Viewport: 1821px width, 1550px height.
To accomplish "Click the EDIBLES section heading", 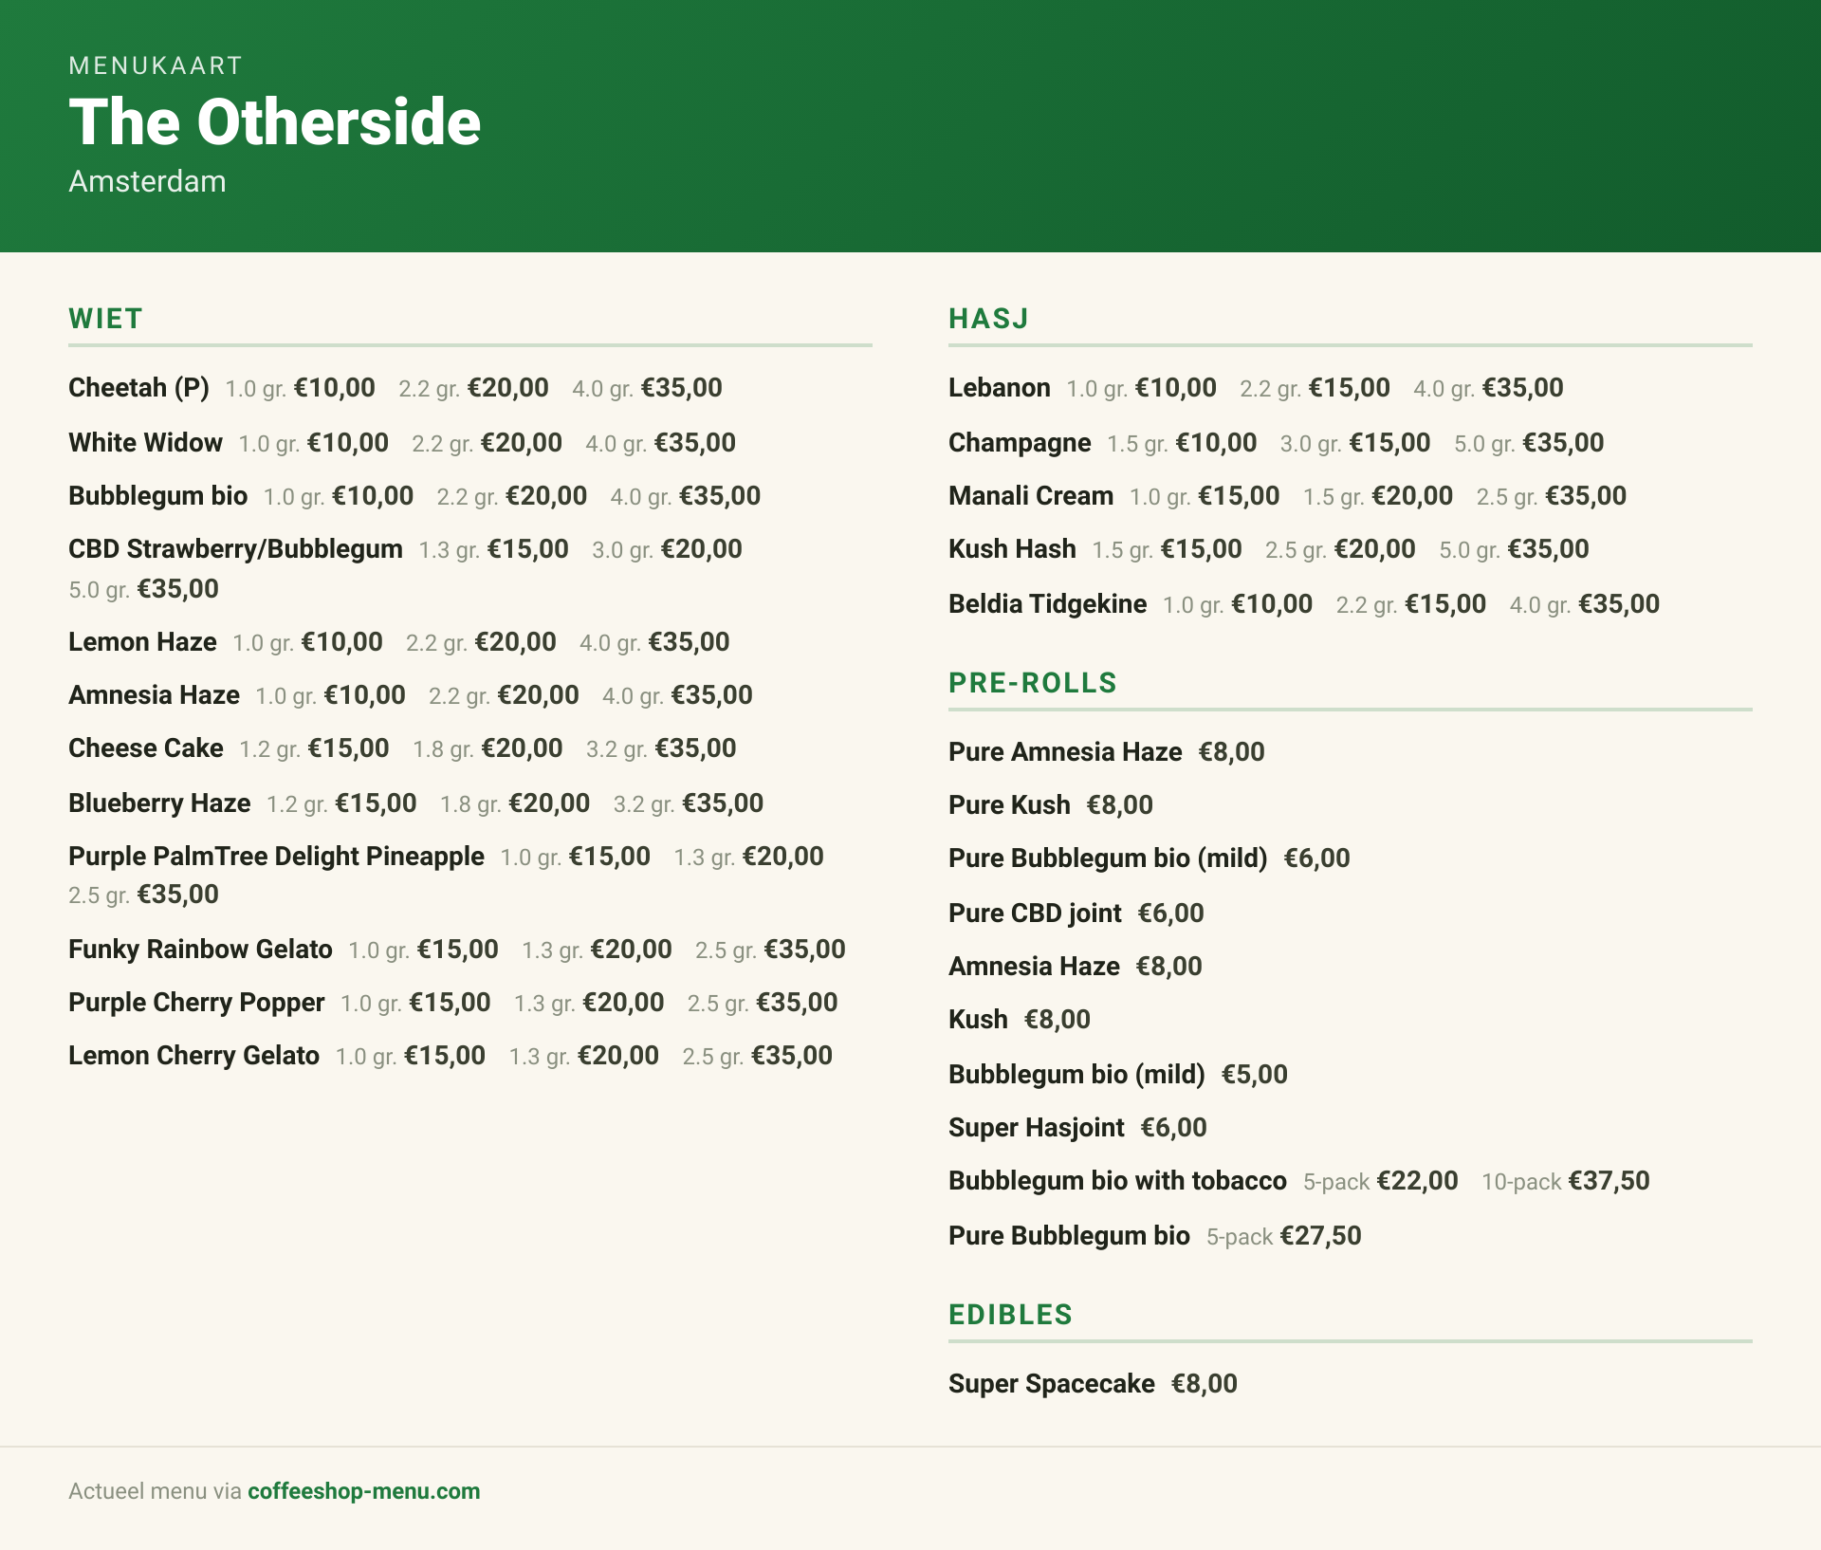I will pyautogui.click(x=1010, y=1315).
